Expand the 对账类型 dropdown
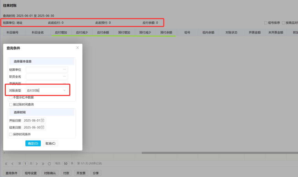The width and height of the screenshot is (298, 177). coord(64,90)
